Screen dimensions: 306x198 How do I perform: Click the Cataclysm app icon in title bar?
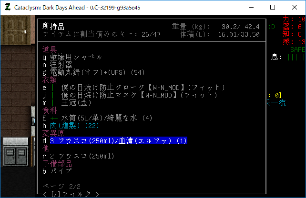(7, 7)
